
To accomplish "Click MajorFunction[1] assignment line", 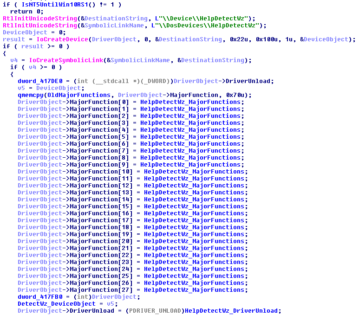I will [x=131, y=109].
